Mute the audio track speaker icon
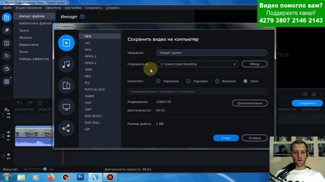This screenshot has height=182, width=325. 9,155
